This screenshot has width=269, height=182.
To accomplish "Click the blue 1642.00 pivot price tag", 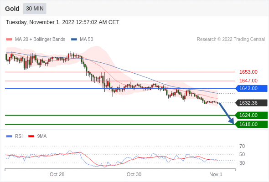I will click(251, 89).
